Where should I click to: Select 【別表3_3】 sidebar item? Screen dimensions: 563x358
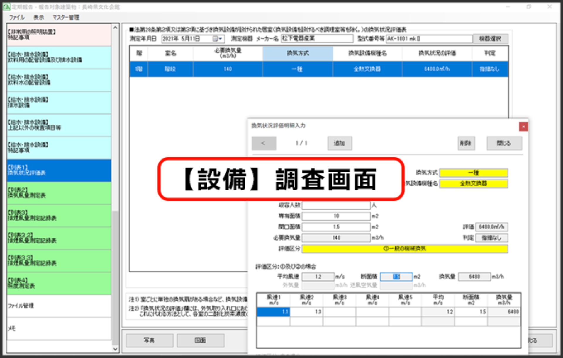click(x=59, y=260)
